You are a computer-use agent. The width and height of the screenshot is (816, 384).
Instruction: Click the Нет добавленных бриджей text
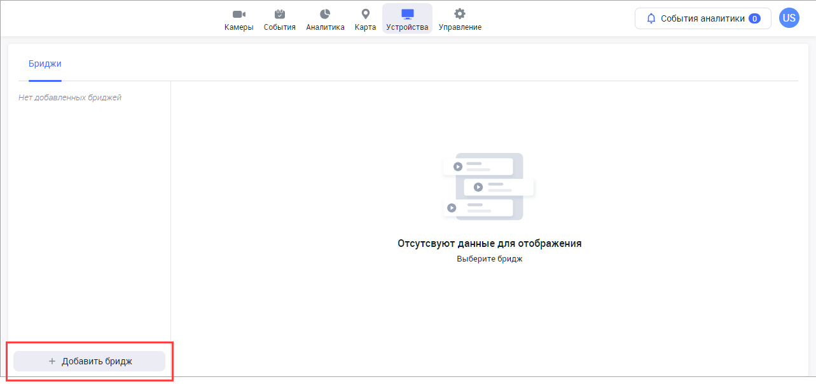click(70, 98)
